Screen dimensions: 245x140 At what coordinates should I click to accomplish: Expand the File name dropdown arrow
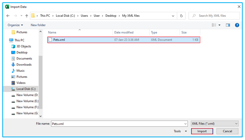[185, 124]
